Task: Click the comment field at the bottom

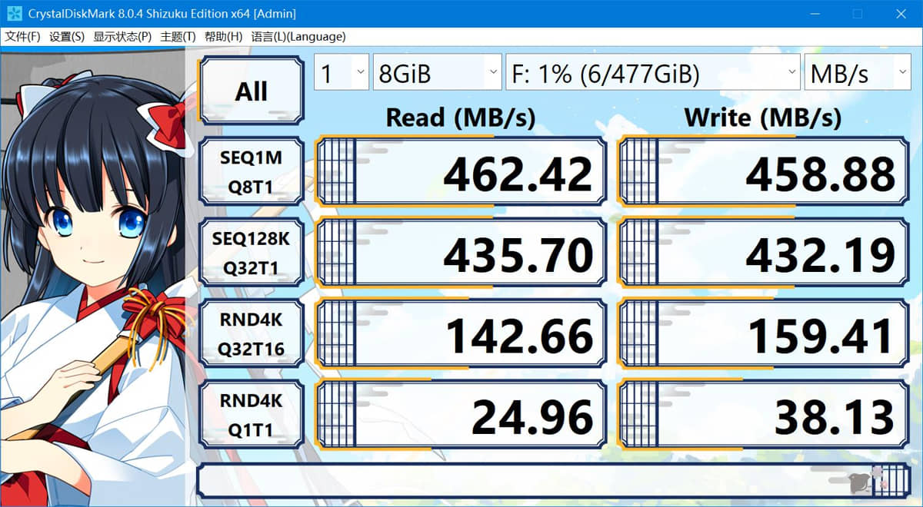Action: click(x=554, y=481)
